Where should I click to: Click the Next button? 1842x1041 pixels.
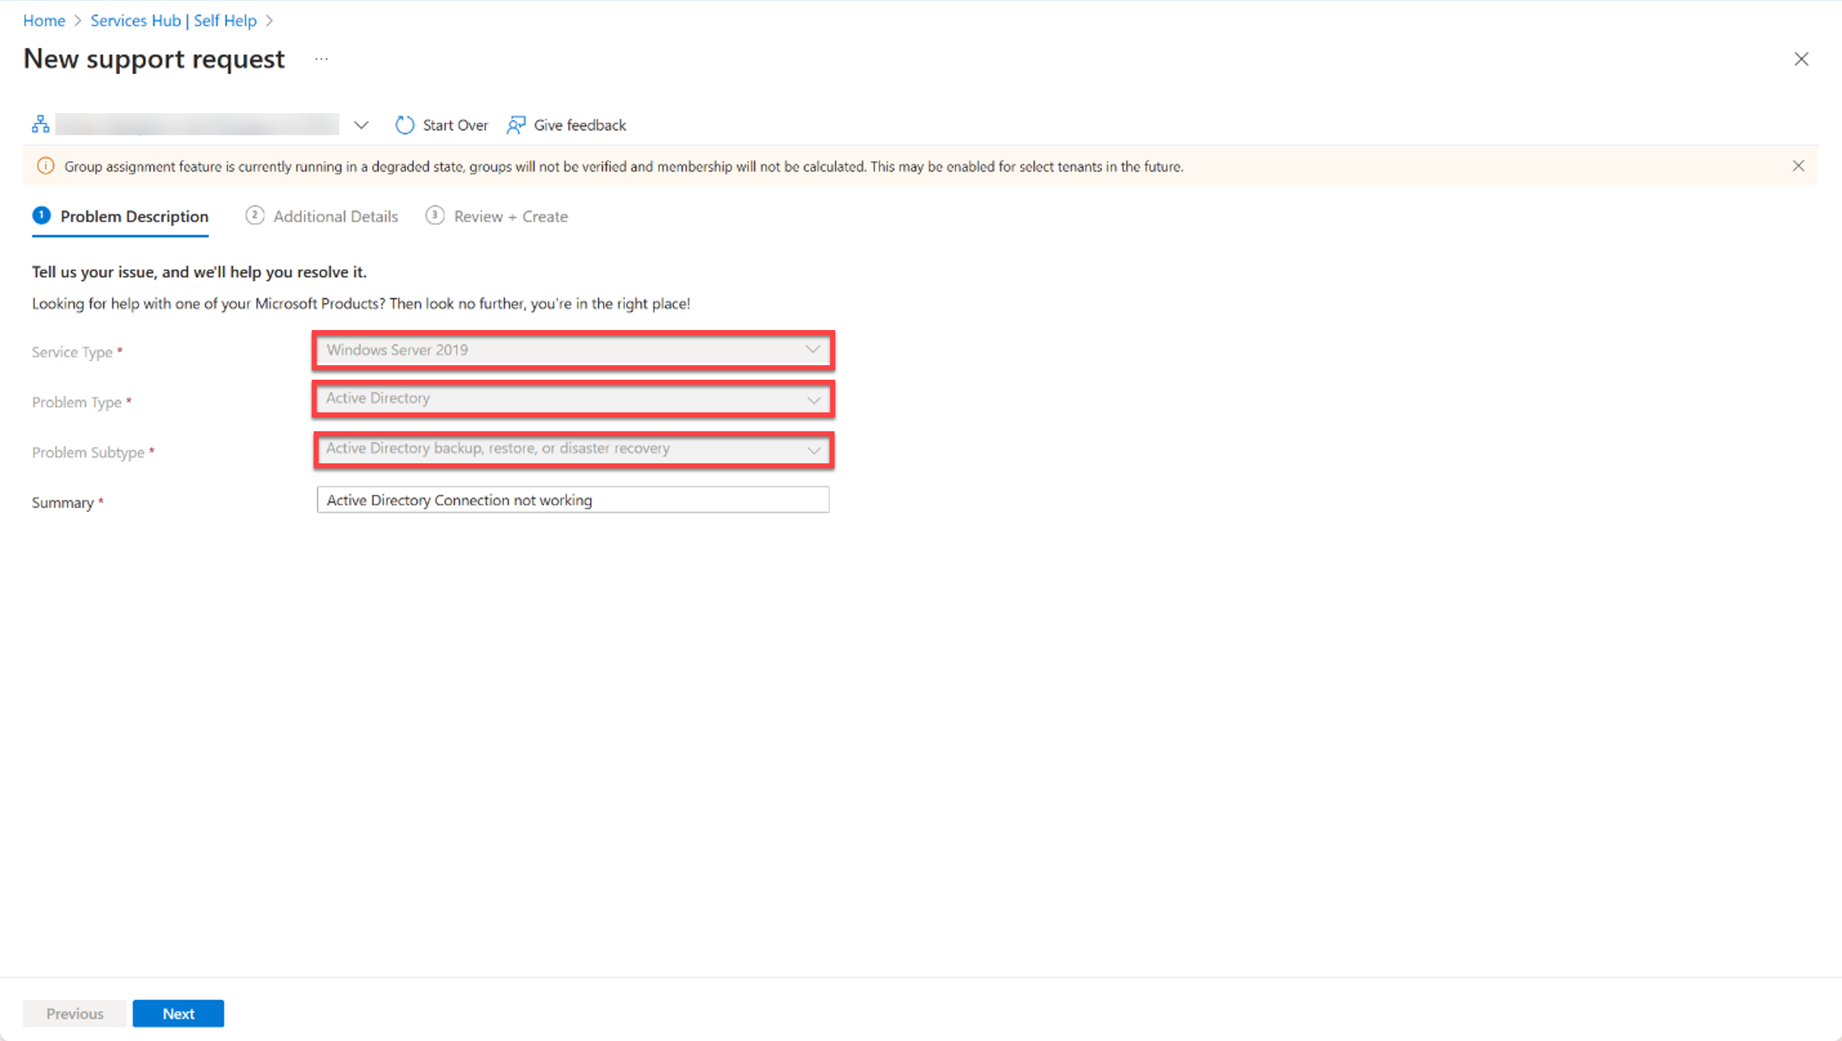pos(178,1013)
